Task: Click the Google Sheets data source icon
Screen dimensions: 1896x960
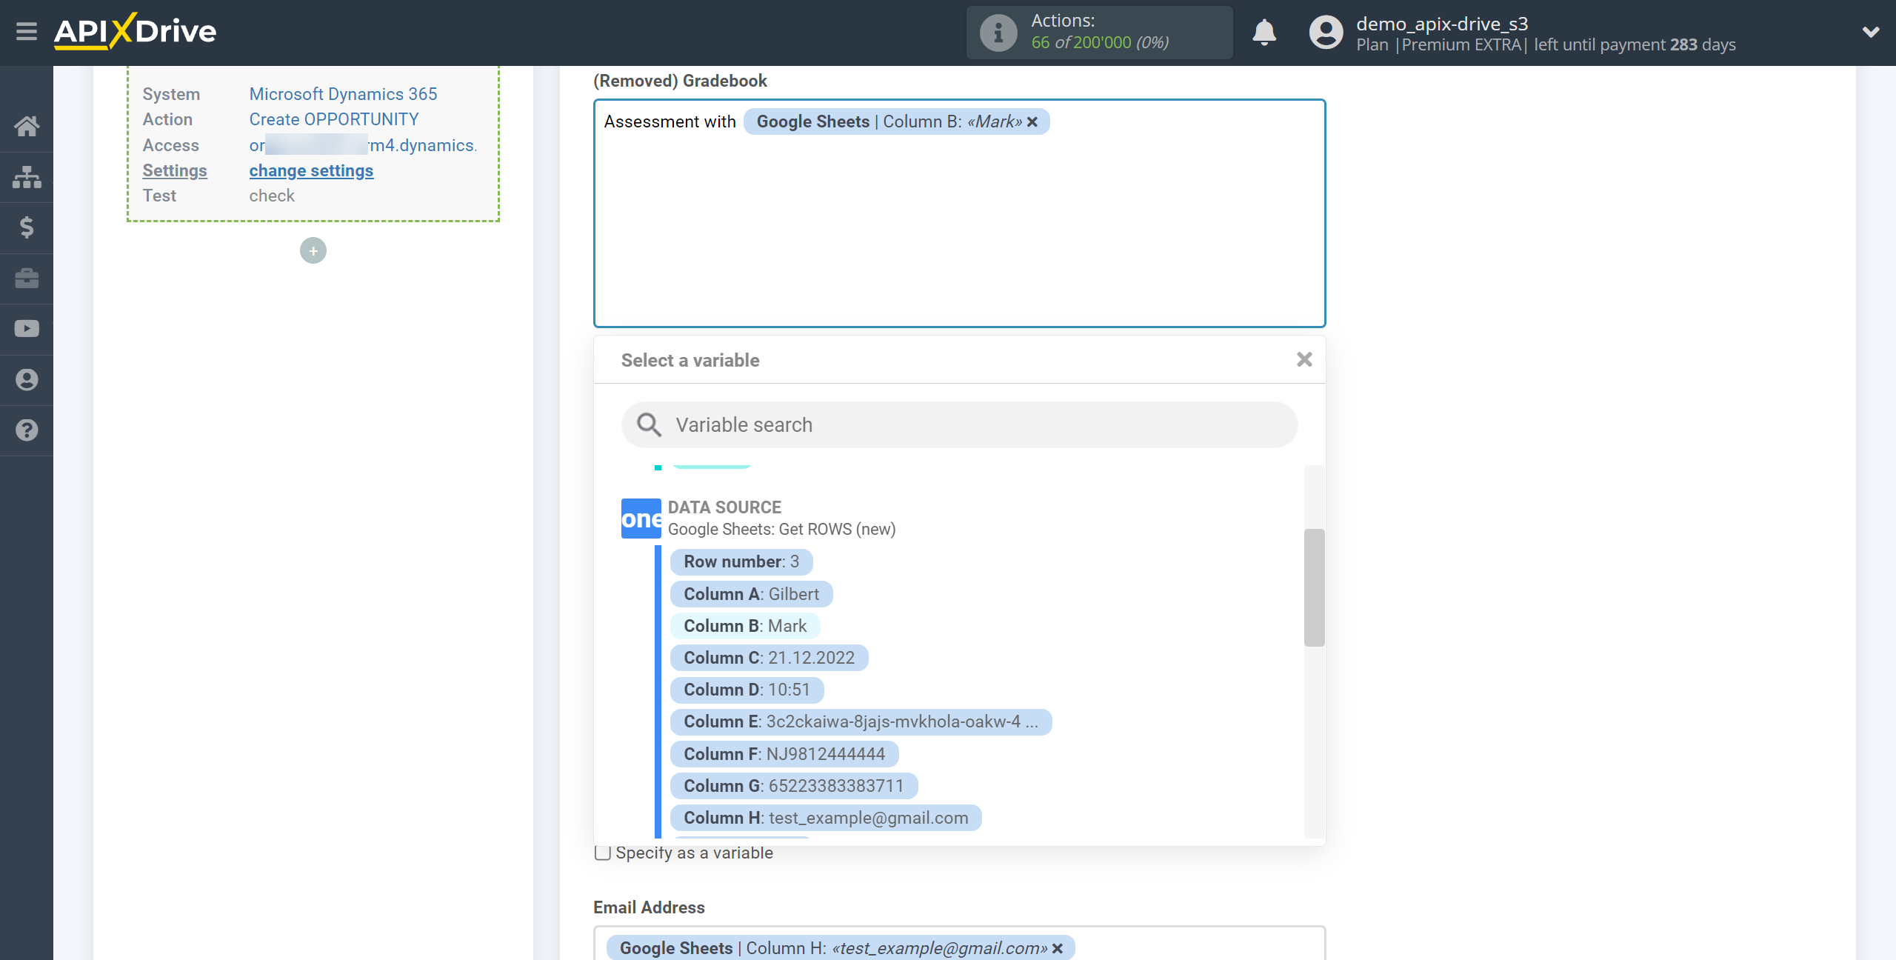Action: [x=641, y=519]
